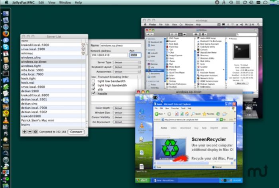Viewport: 279px width, 188px height.
Task: Open the Window menu in the menu bar
Action: coord(65,2)
